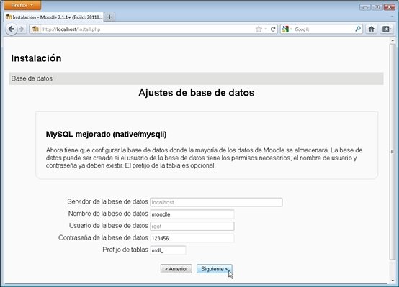Select the Instalación Moodle tab
This screenshot has height=287, width=399.
point(54,17)
